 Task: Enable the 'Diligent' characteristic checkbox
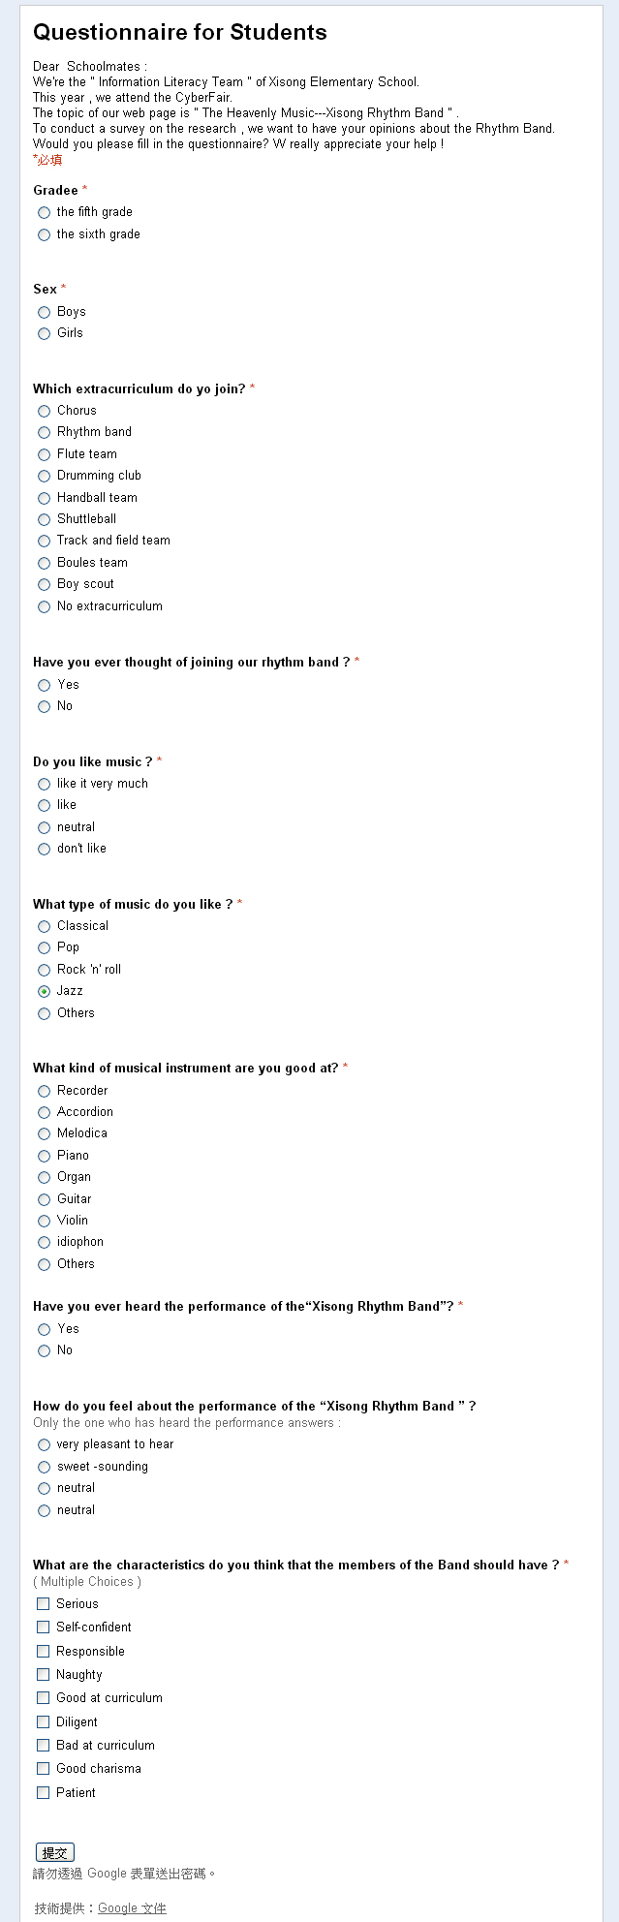(43, 1721)
